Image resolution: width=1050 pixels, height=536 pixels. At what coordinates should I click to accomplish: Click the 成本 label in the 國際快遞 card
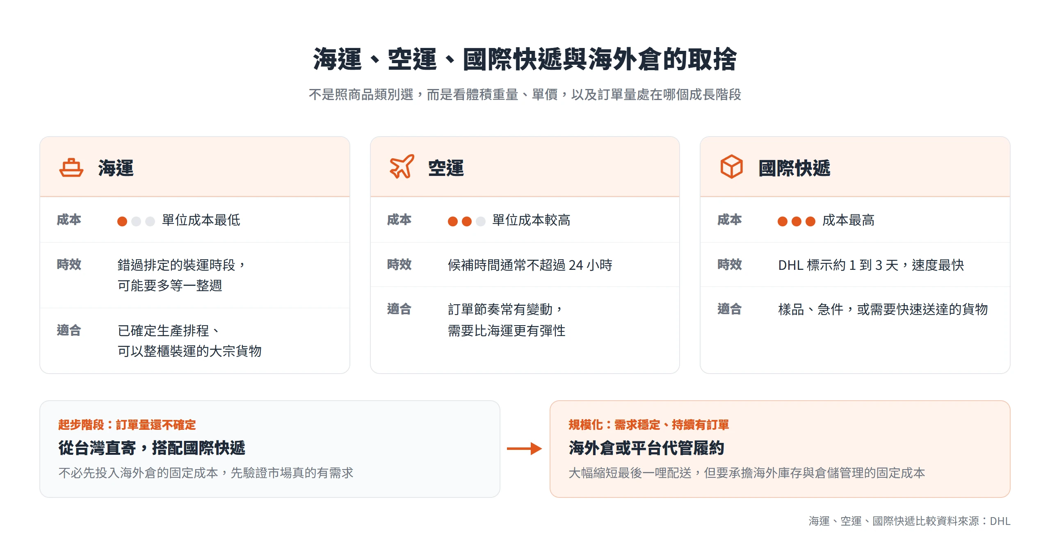tap(729, 220)
